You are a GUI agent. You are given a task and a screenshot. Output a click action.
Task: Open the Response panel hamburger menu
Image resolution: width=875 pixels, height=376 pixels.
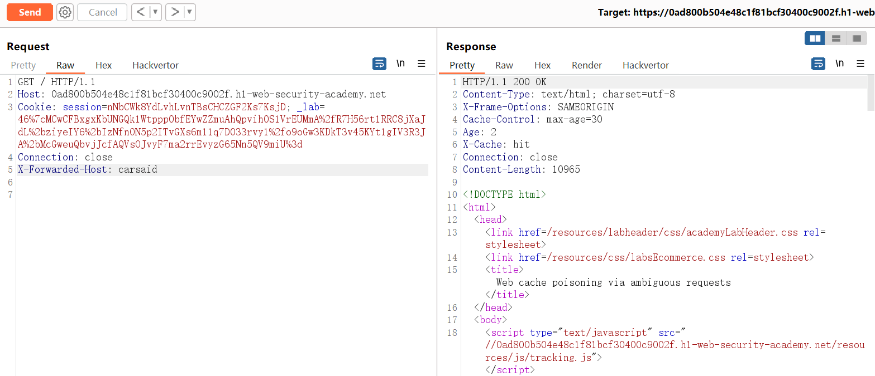point(860,64)
